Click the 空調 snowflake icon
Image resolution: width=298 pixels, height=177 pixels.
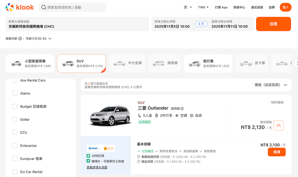coord(177,116)
